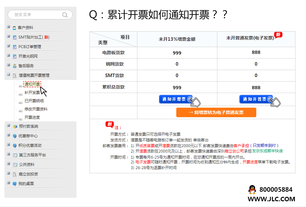
Task: Open the 已开票明细 menu entry
Action: [34, 101]
